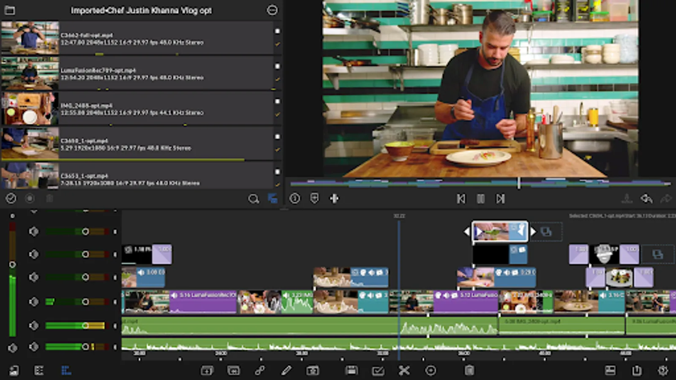Jump to the next edit point
Screen dimensions: 676x380
[501, 199]
